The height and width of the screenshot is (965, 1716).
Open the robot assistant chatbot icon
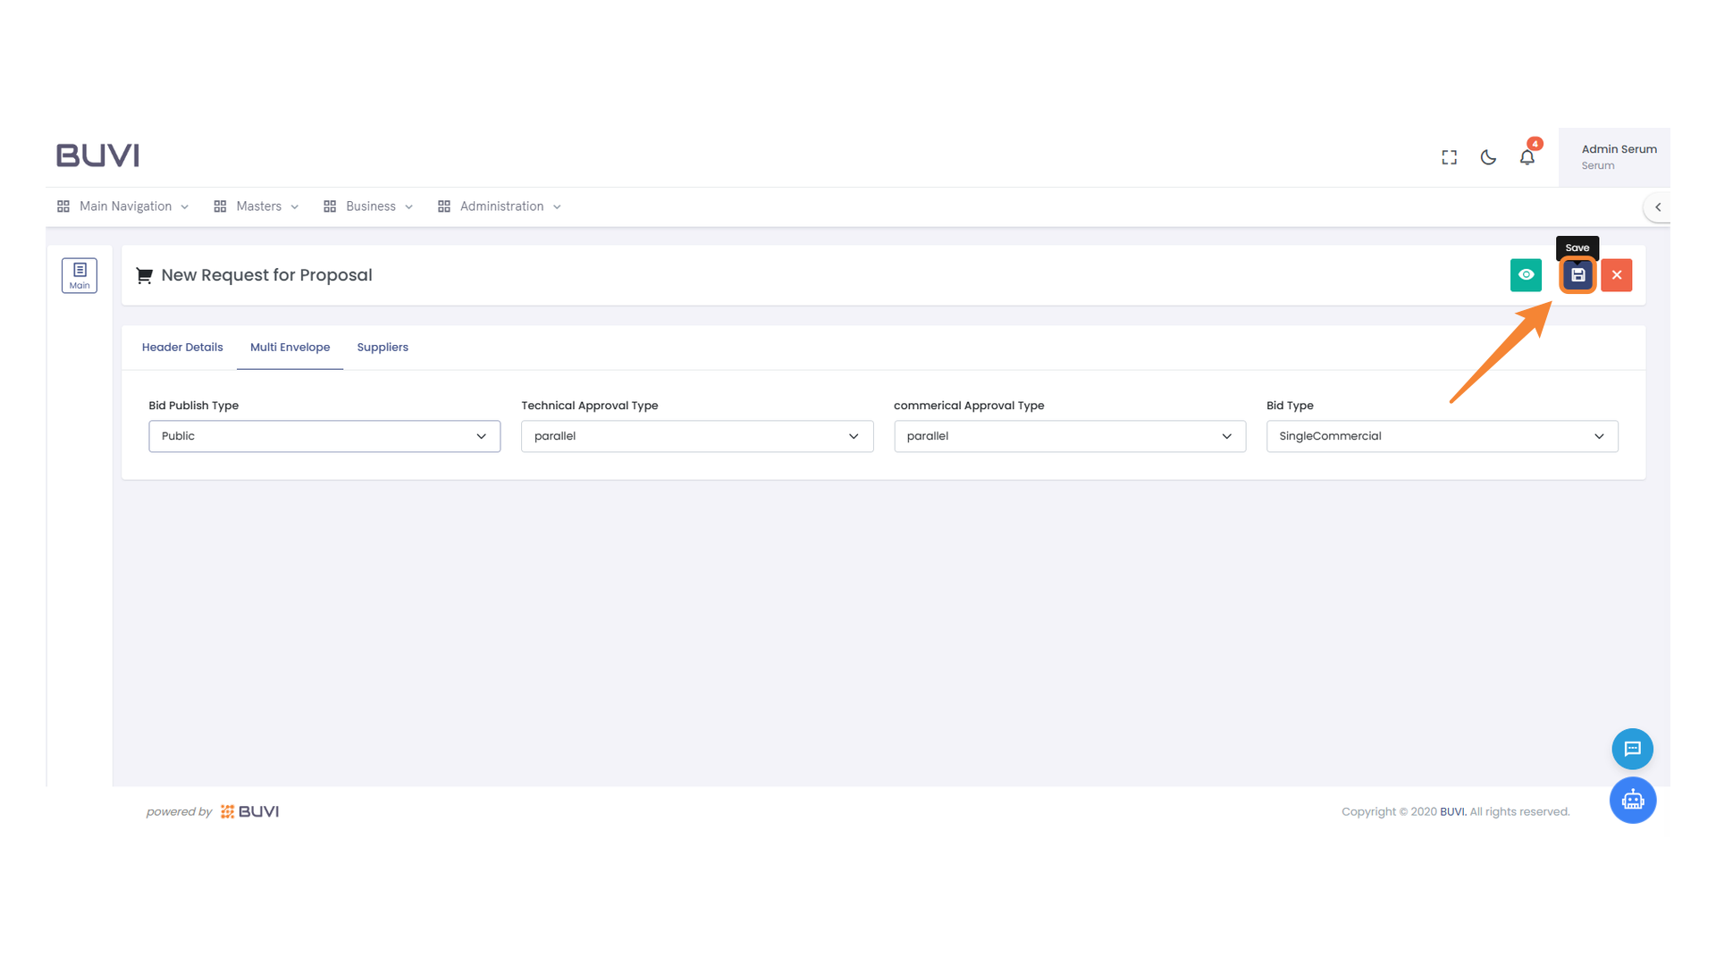click(1632, 801)
